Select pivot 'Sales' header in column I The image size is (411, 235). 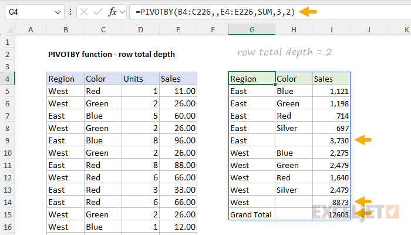coord(331,79)
